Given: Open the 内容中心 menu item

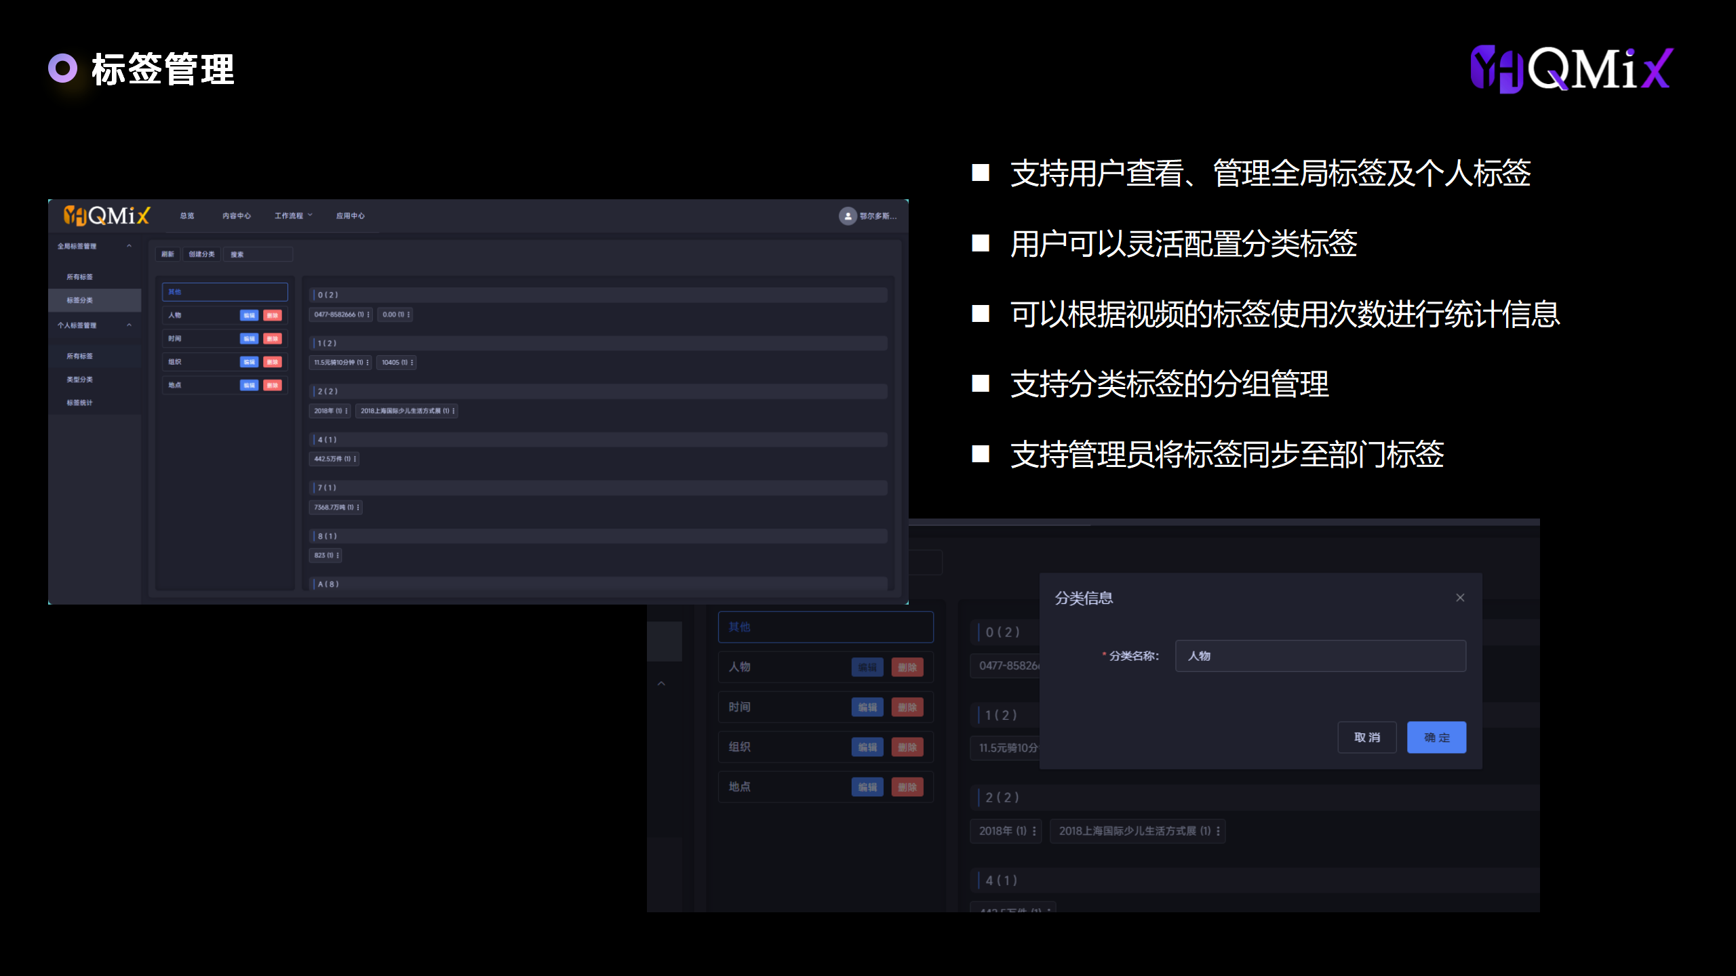Looking at the screenshot, I should click(x=236, y=216).
